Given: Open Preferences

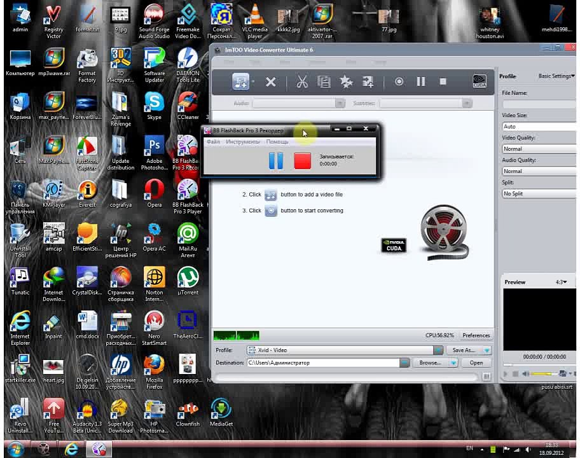Looking at the screenshot, I should 476,335.
